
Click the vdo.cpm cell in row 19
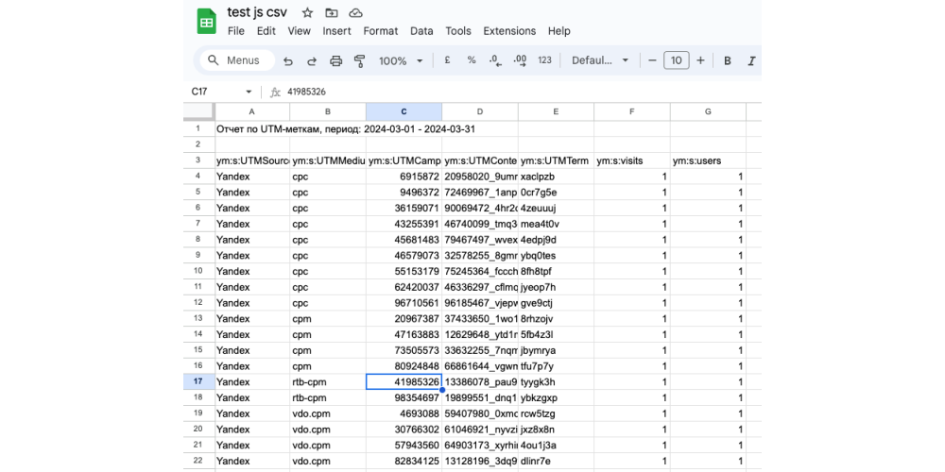(x=328, y=413)
